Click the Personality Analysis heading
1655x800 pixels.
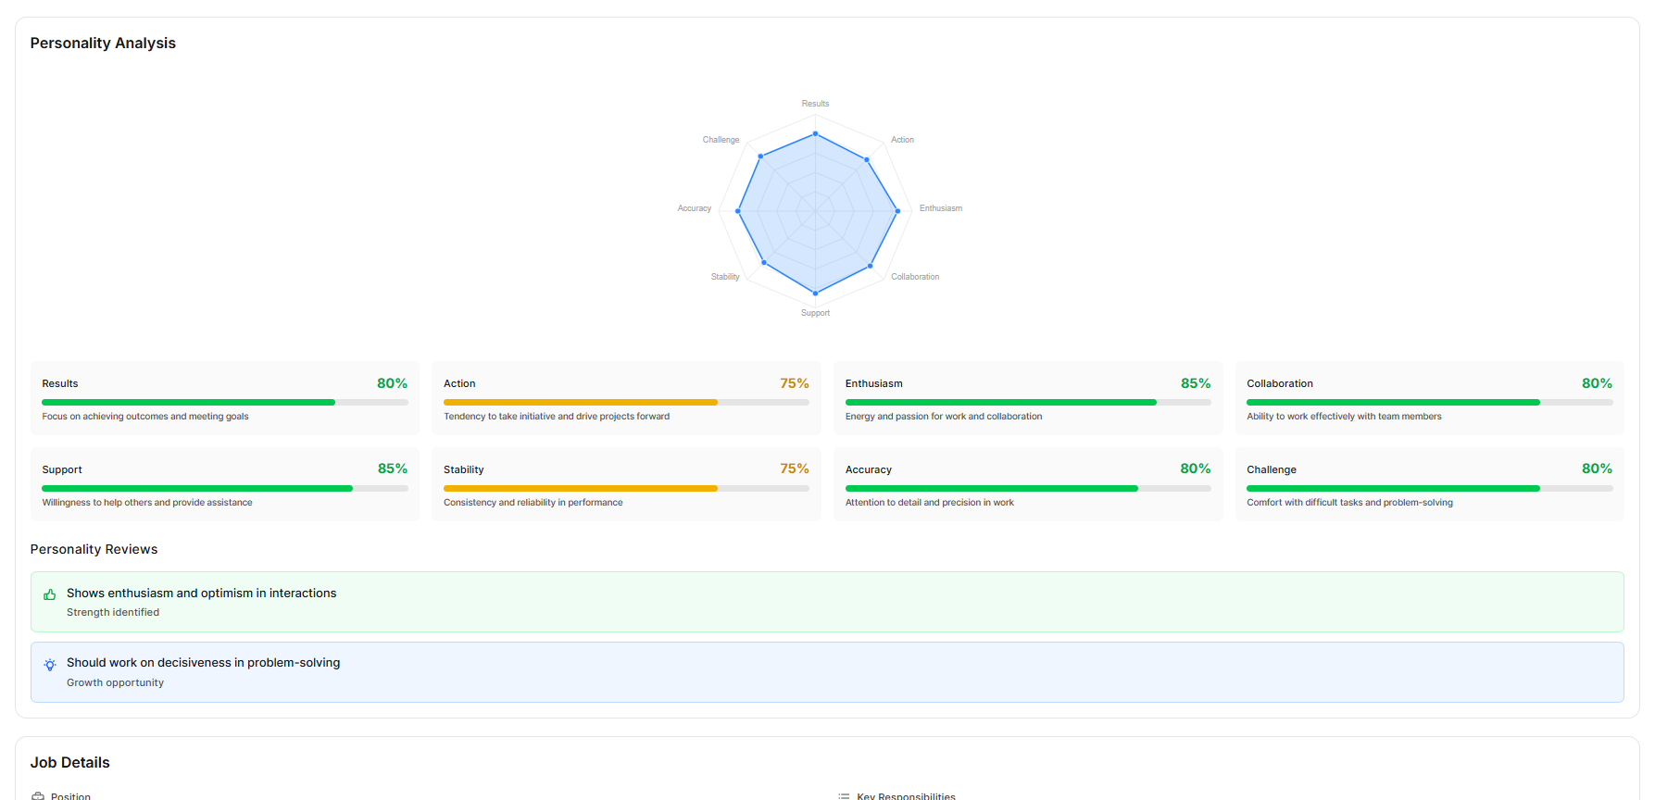click(103, 44)
